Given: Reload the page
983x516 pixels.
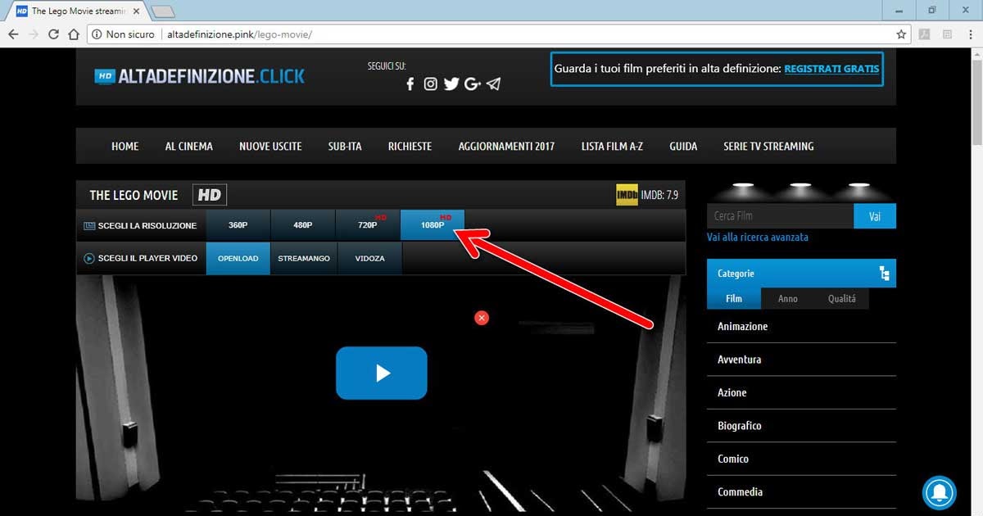Looking at the screenshot, I should 53,34.
